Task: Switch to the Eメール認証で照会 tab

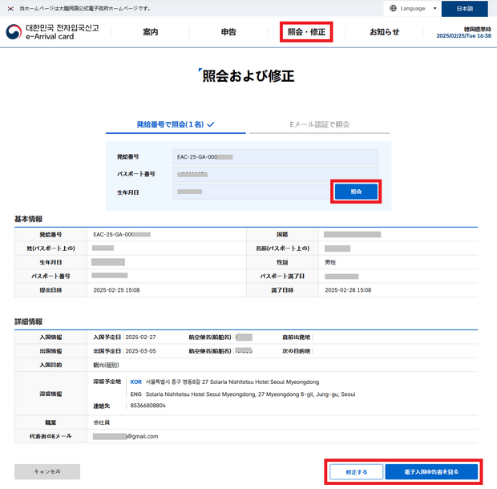Action: click(320, 124)
